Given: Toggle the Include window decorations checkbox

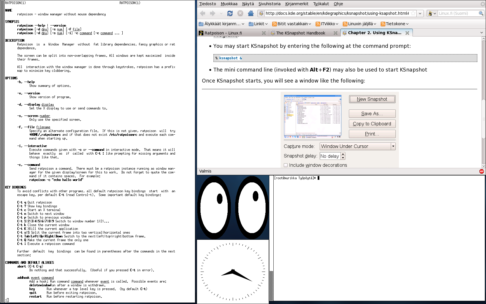Looking at the screenshot, I should 286,165.
